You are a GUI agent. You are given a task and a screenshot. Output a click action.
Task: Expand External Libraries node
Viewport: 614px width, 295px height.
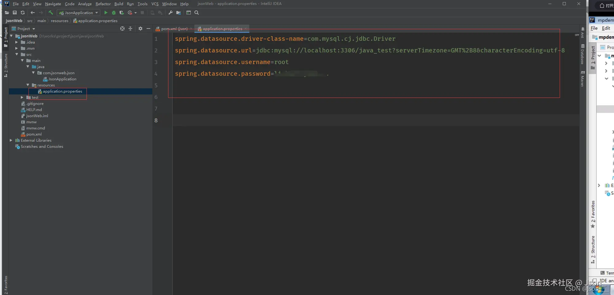click(11, 140)
